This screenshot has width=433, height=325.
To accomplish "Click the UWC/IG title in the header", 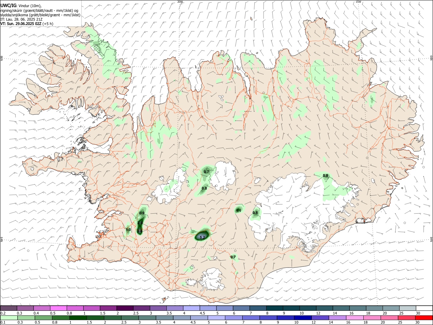I will click(x=8, y=5).
